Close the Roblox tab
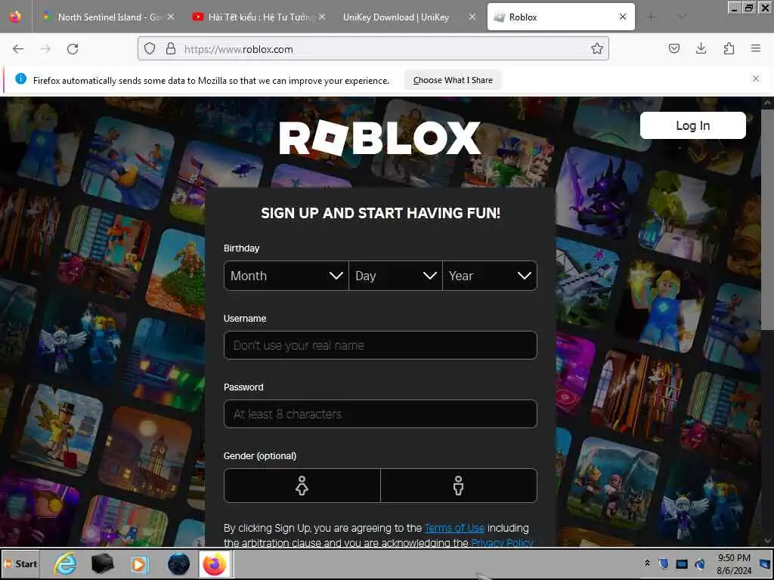This screenshot has width=774, height=580. tap(623, 17)
